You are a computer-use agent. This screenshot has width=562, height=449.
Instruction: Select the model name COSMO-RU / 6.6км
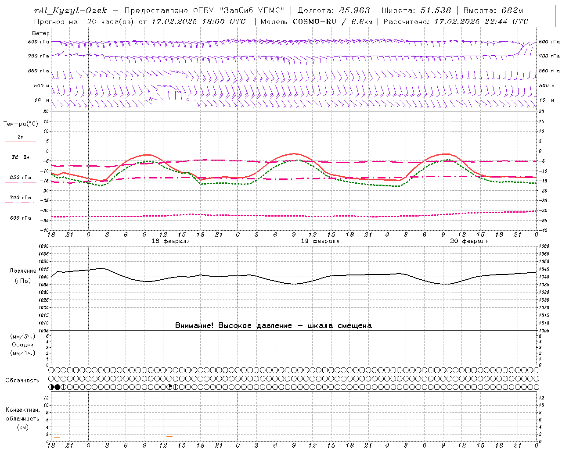tap(332, 21)
